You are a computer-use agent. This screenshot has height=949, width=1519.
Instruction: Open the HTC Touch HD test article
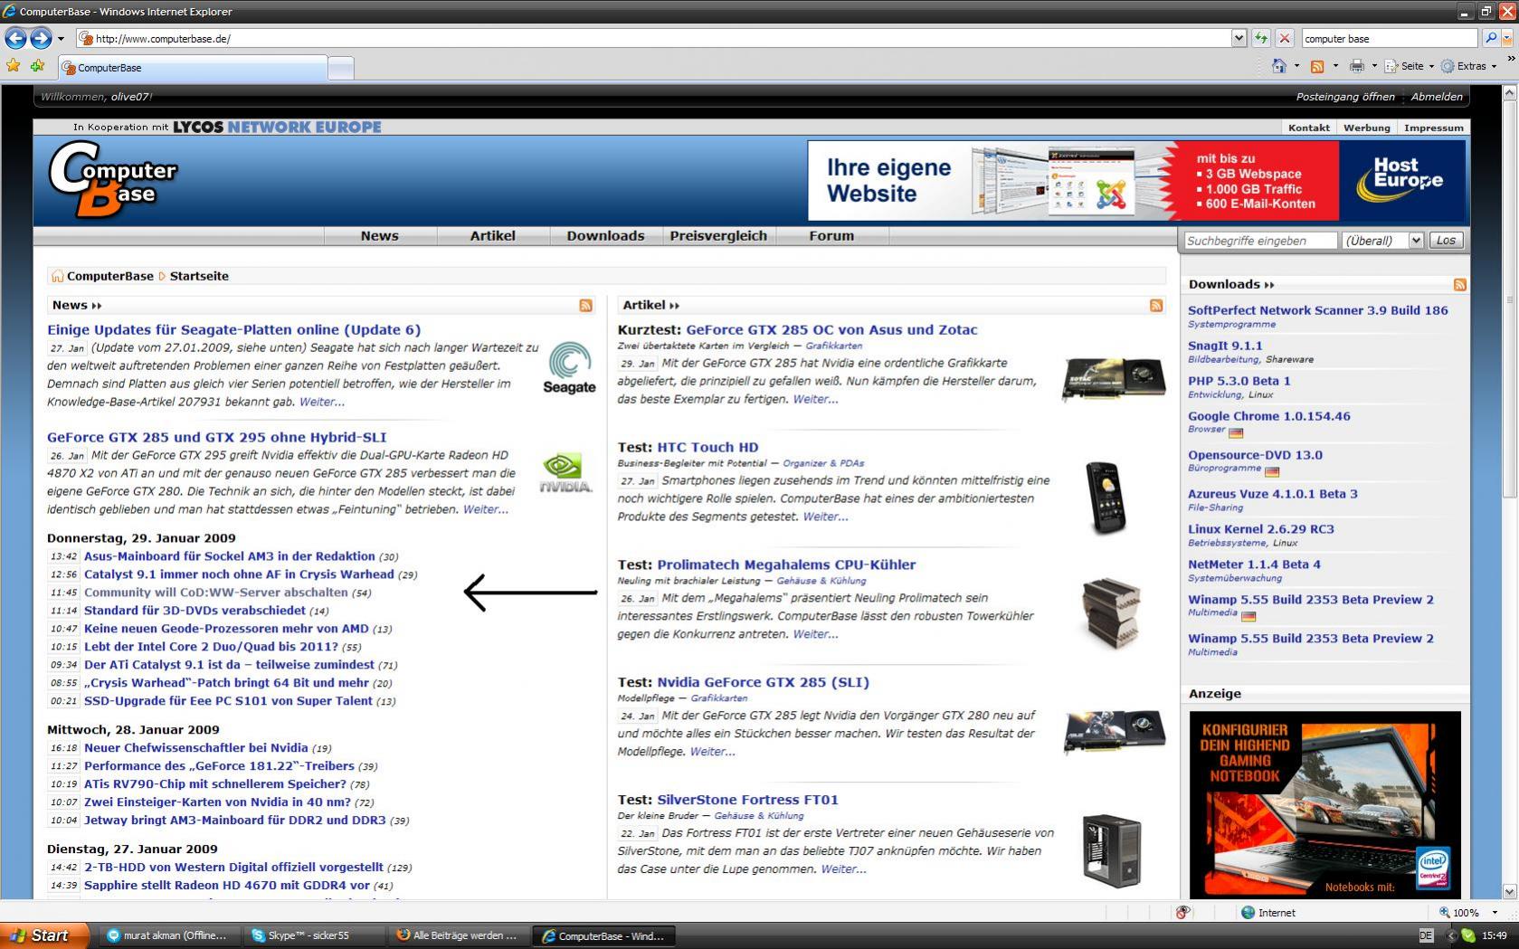[x=707, y=447]
